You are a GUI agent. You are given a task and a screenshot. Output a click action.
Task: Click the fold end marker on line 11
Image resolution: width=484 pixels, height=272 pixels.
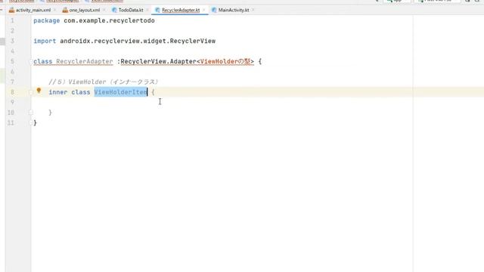[x=30, y=122]
